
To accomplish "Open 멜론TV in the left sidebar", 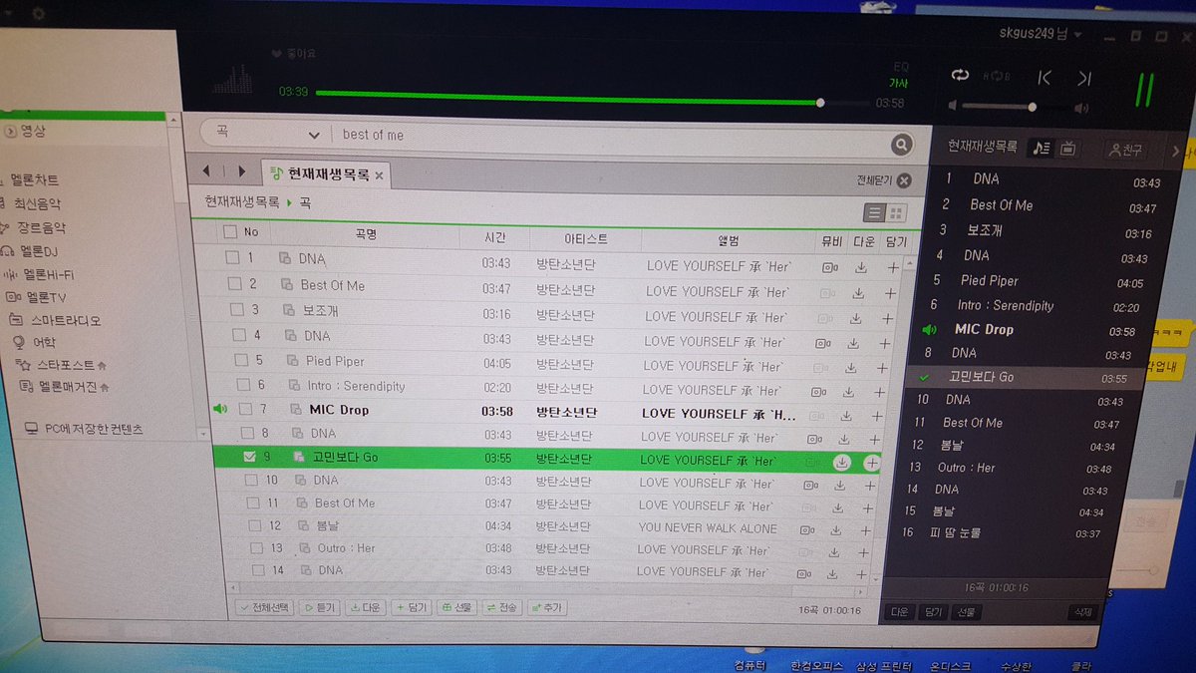I will (x=48, y=297).
